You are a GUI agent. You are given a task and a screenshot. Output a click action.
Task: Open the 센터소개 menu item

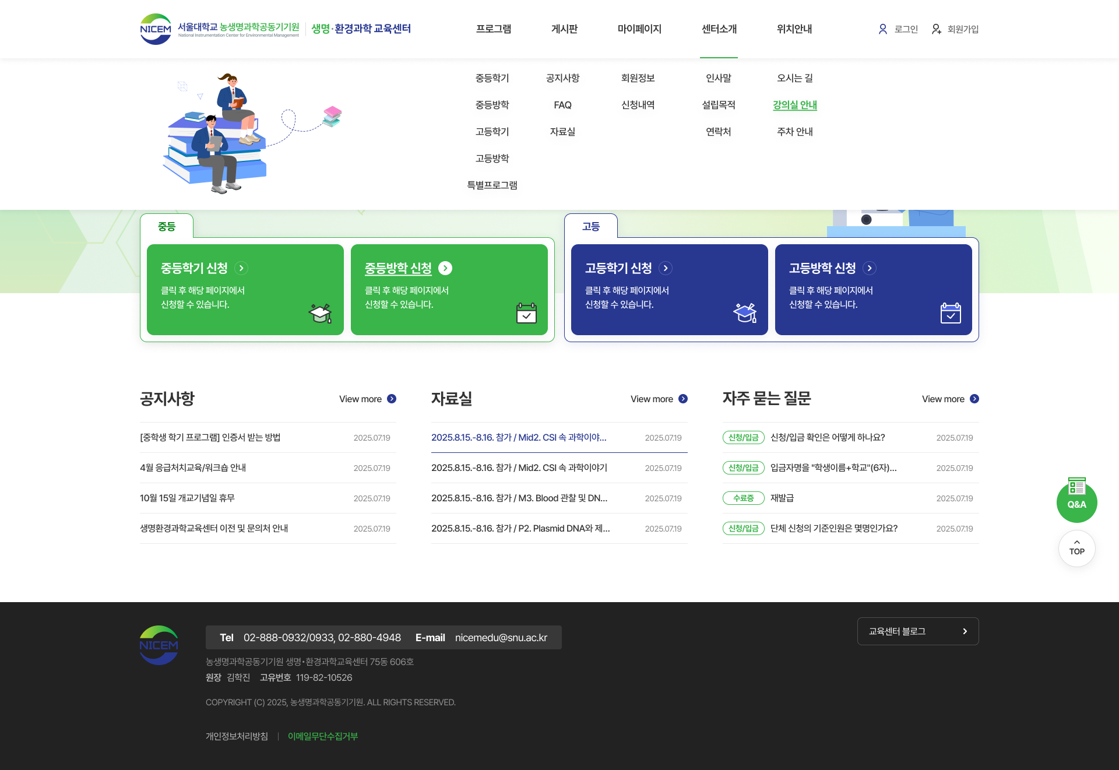click(x=719, y=29)
